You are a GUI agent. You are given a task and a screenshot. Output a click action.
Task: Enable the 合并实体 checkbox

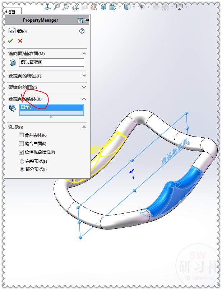tap(22, 135)
